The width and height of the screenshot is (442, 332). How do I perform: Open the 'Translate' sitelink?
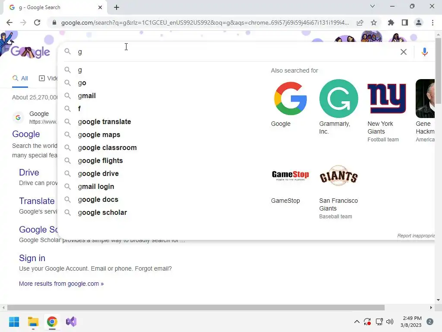pos(37,201)
